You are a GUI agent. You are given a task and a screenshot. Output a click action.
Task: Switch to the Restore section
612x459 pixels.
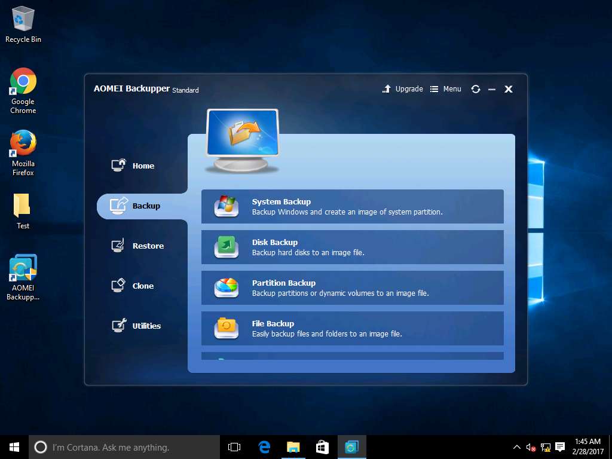137,246
